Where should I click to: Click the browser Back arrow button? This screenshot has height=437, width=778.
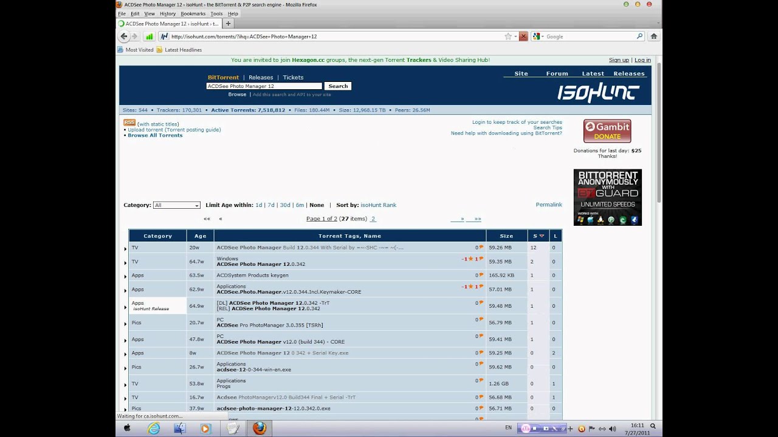click(x=124, y=36)
